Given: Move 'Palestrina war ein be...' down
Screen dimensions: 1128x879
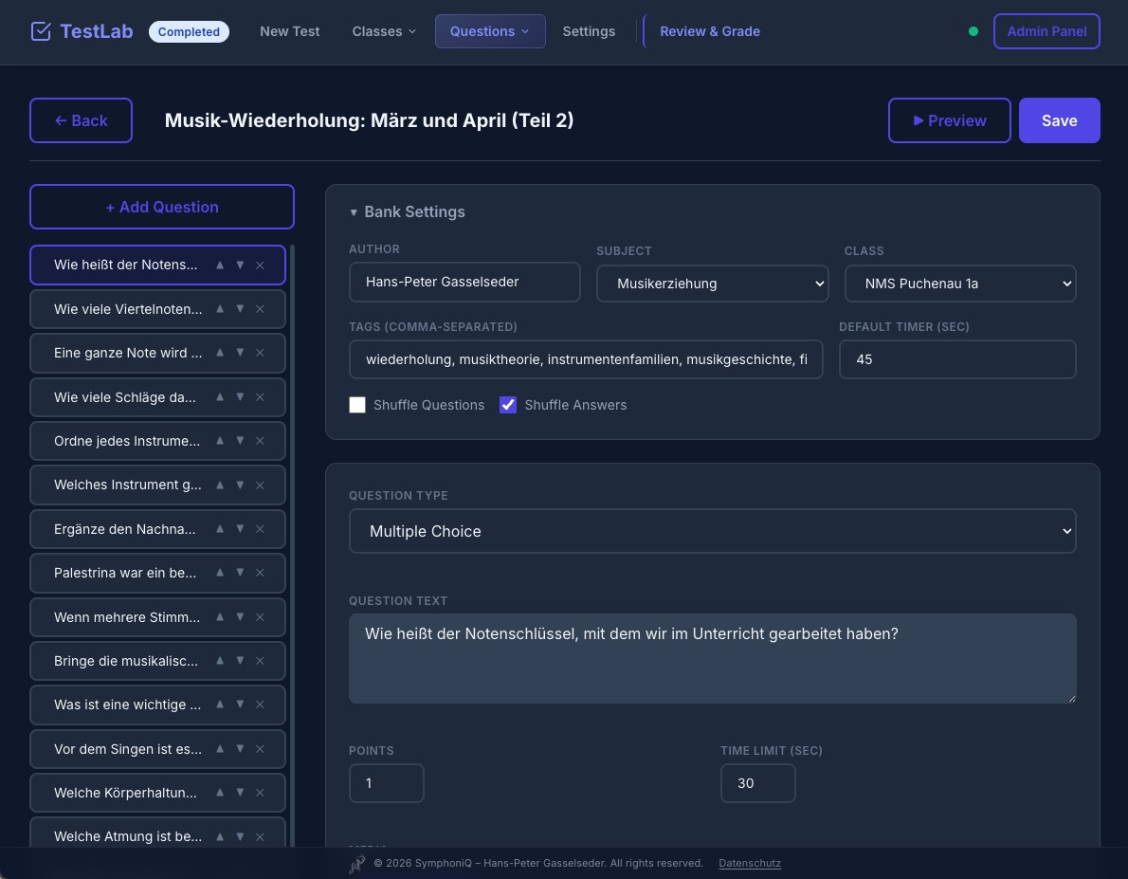Looking at the screenshot, I should coord(240,573).
